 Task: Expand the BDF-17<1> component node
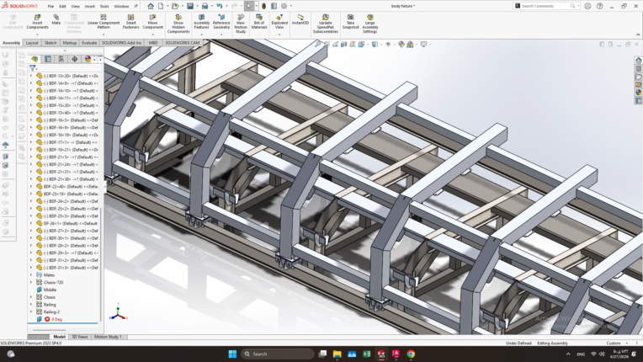click(31, 142)
